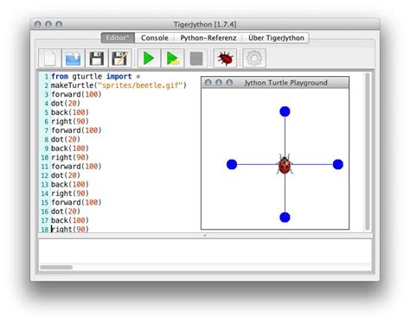Click the top blue dot in playground

pos(285,111)
